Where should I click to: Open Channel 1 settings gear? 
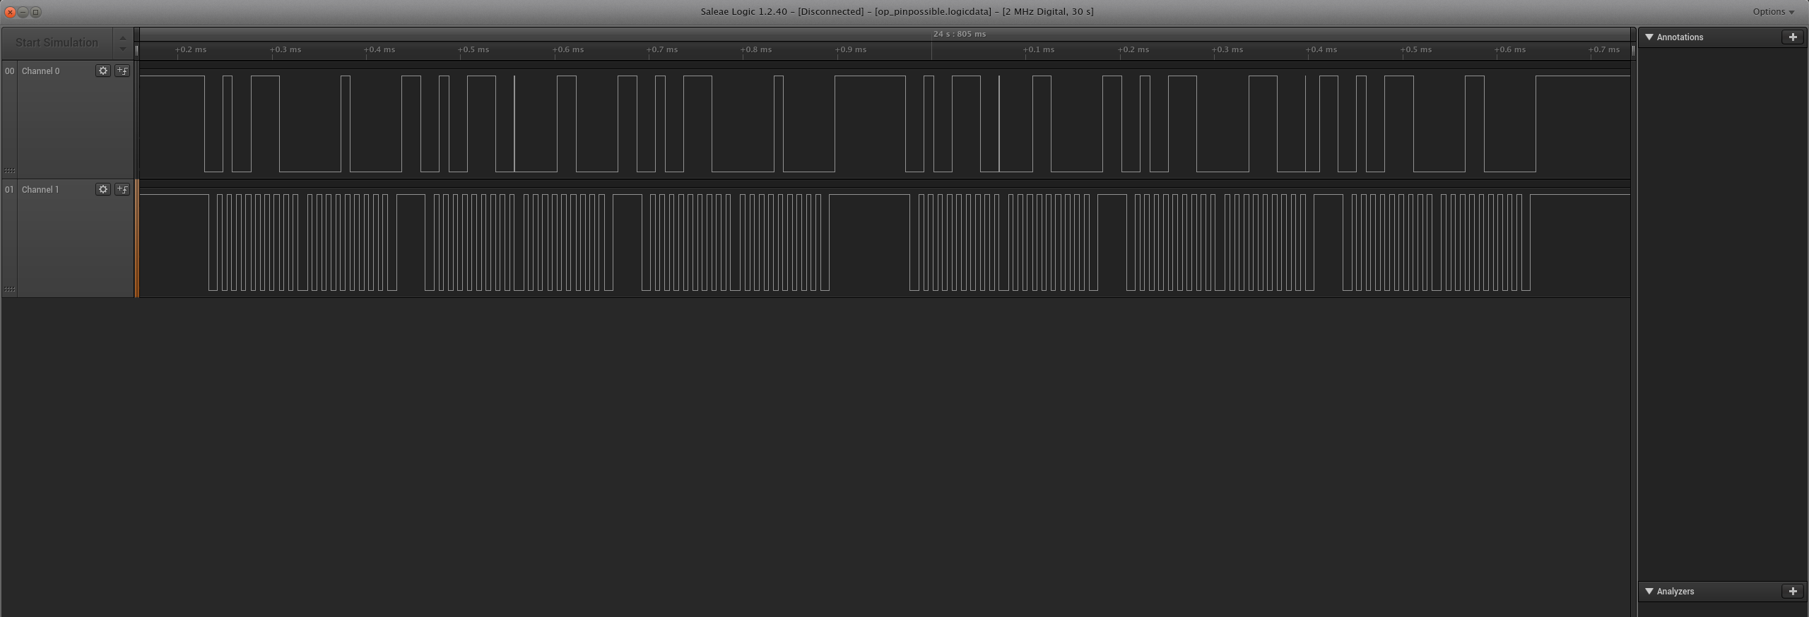tap(103, 189)
